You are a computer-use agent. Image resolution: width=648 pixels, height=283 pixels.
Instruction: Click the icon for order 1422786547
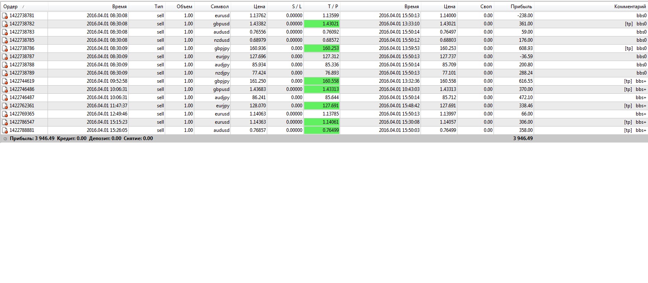pos(5,122)
